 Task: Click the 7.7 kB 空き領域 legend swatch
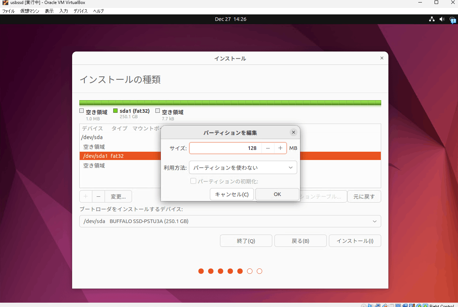pyautogui.click(x=158, y=111)
